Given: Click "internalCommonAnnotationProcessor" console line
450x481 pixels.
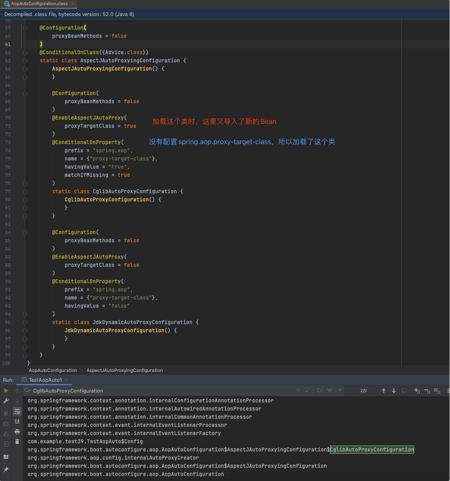Looking at the screenshot, I should coord(140,417).
